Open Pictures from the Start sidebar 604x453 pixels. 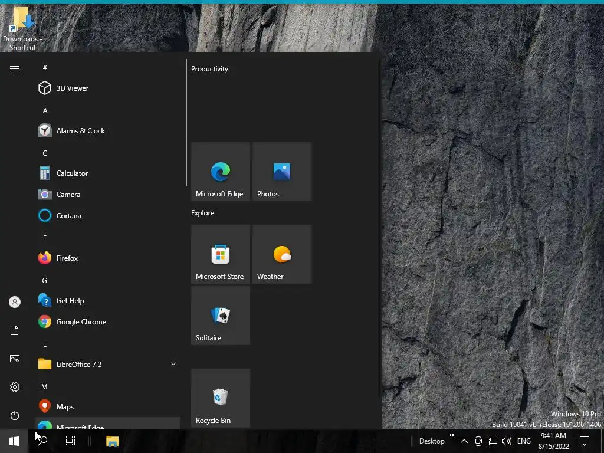(x=15, y=359)
